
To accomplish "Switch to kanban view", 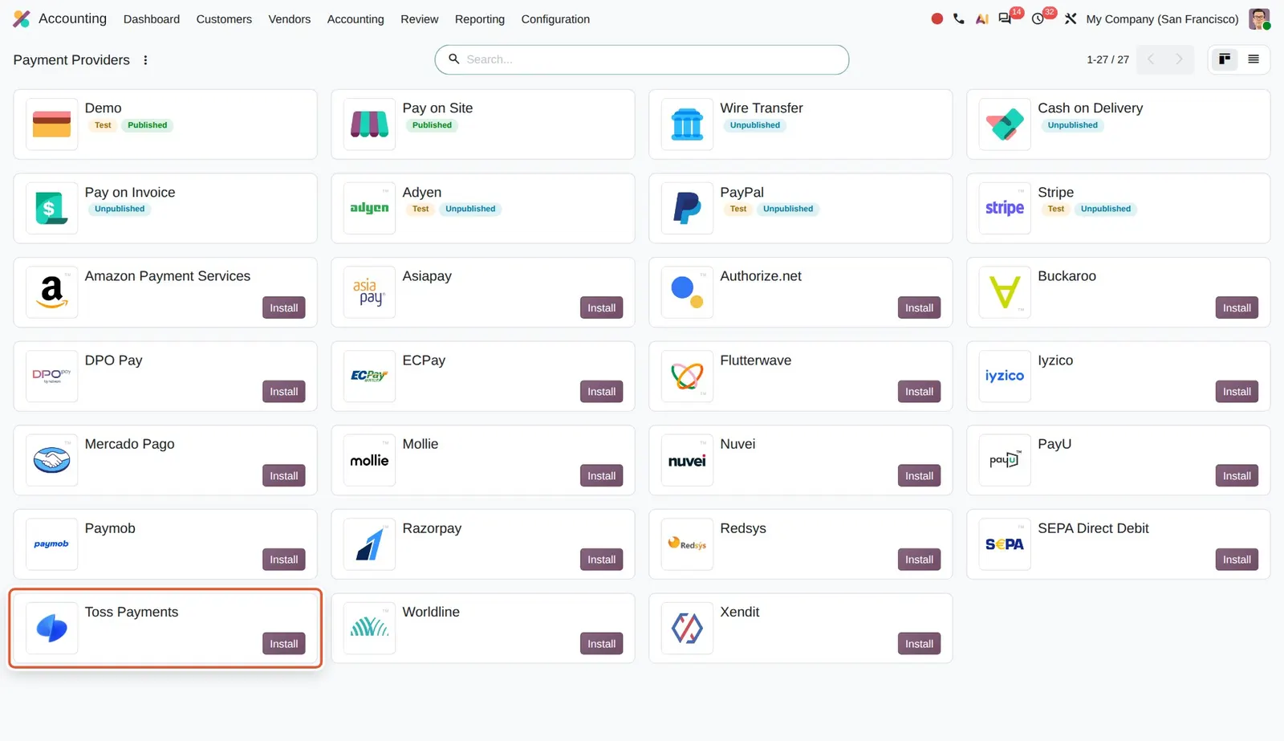I will coord(1225,59).
